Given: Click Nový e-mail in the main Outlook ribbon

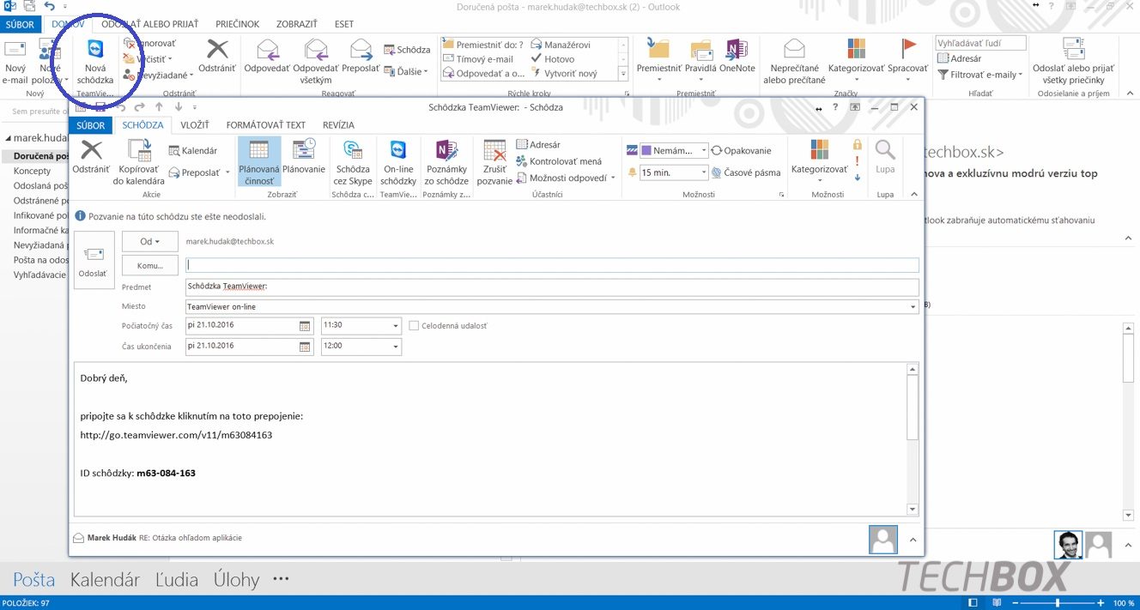Looking at the screenshot, I should click(x=15, y=62).
